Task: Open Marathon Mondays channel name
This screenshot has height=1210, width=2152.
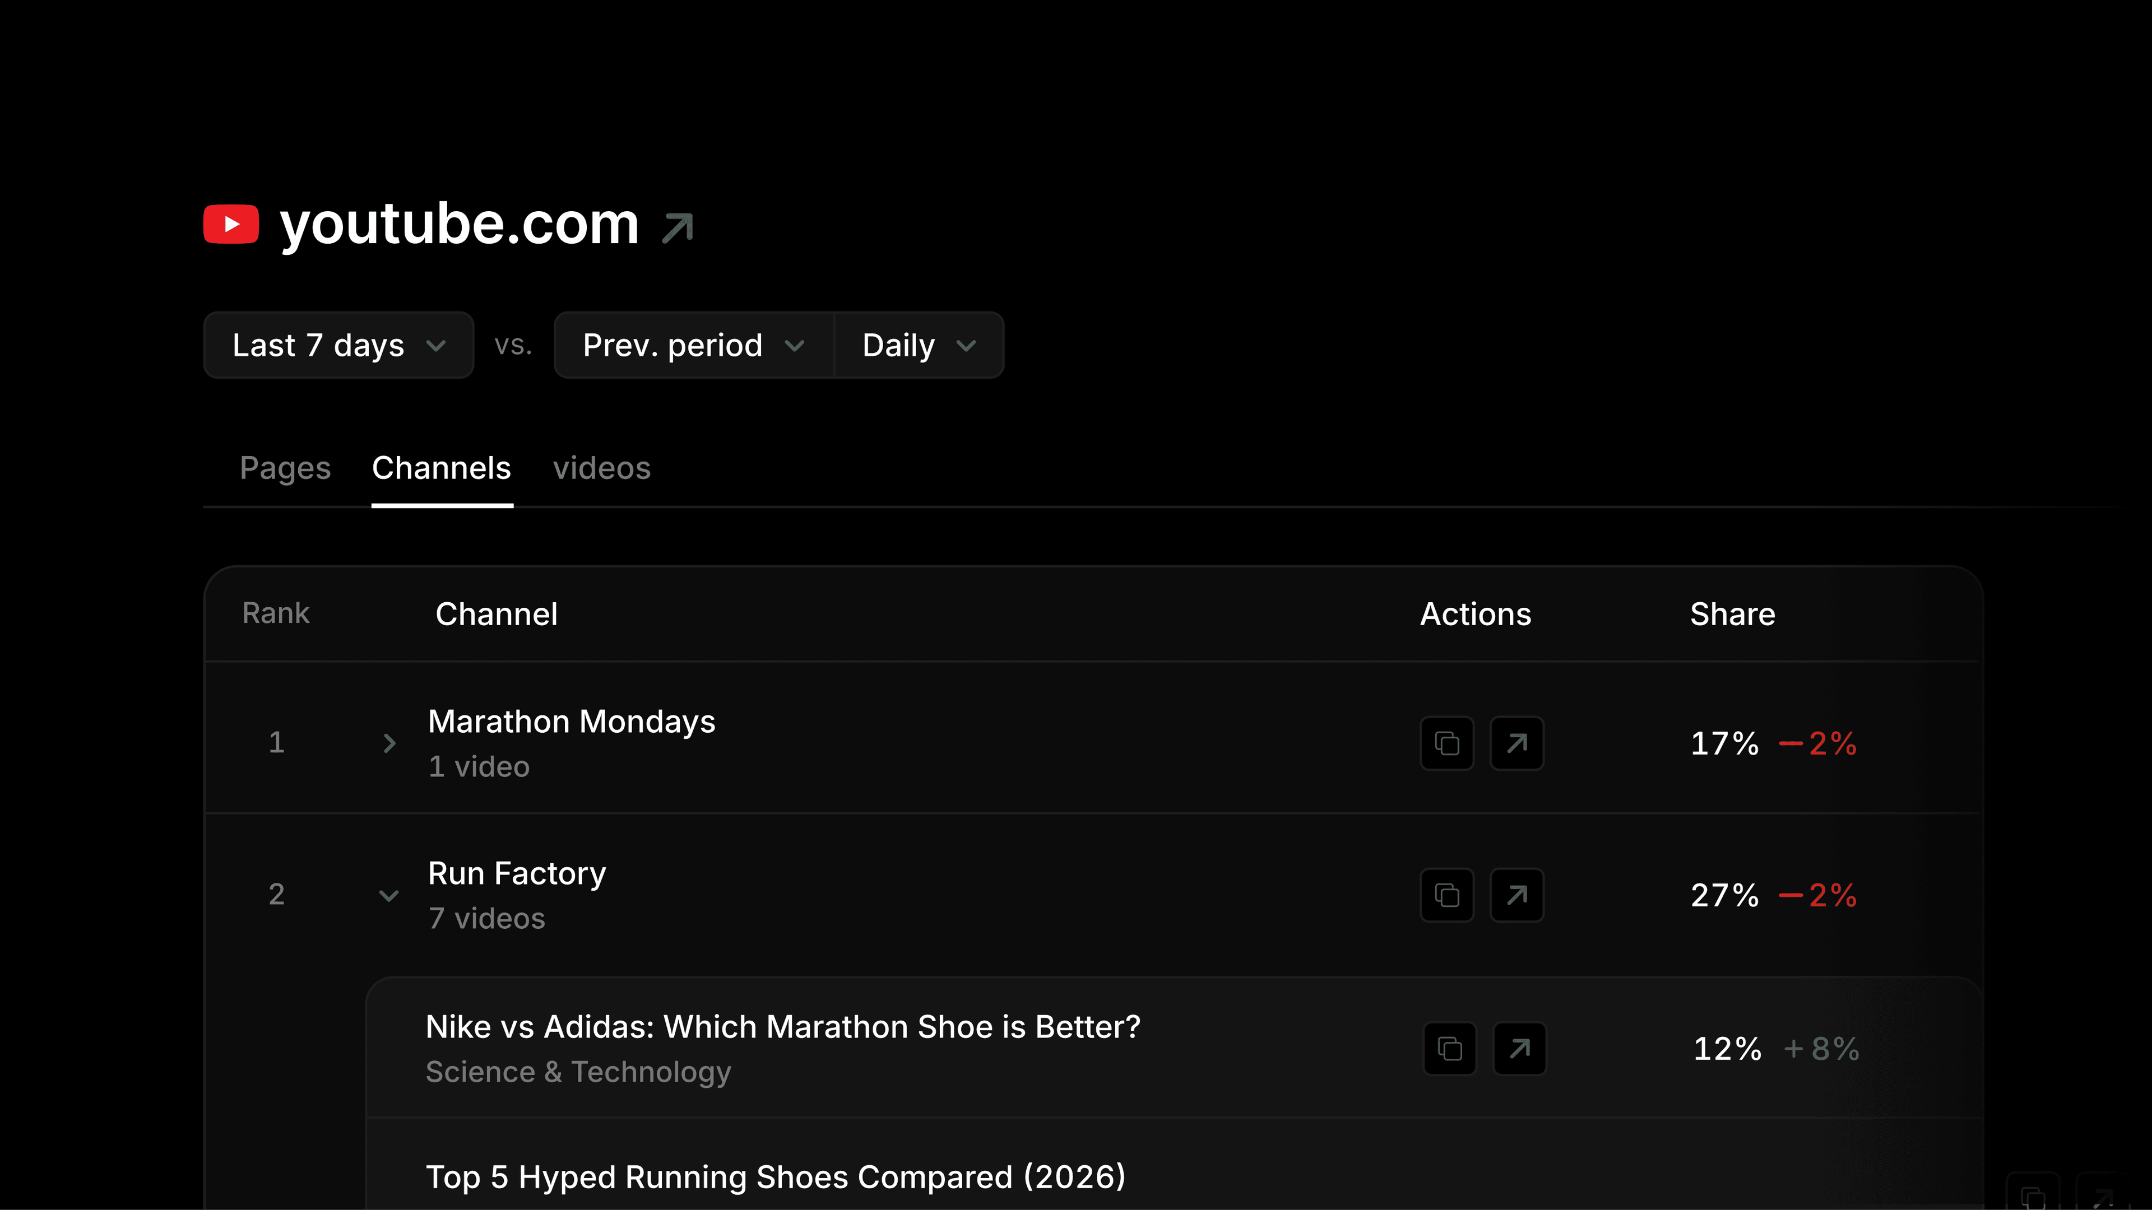Action: point(572,722)
